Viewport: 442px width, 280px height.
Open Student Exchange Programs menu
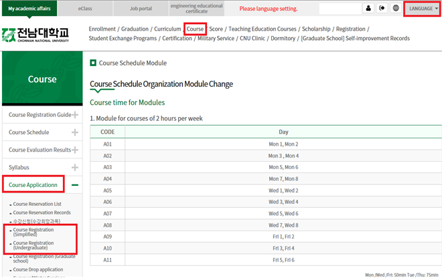click(123, 38)
